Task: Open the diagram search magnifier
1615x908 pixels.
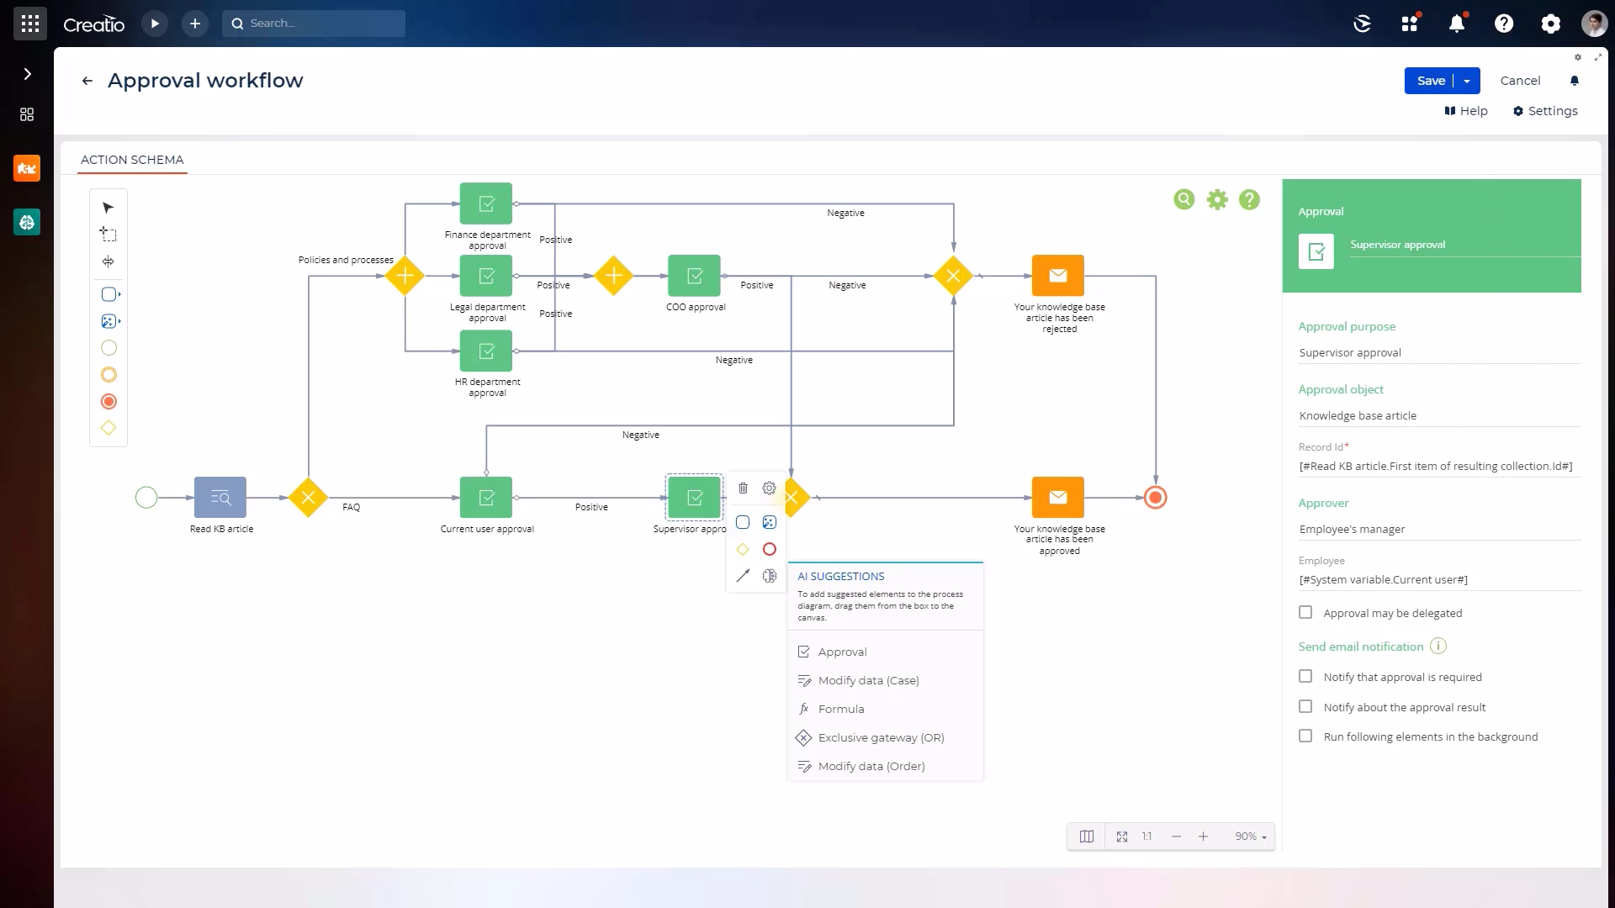Action: coord(1184,199)
